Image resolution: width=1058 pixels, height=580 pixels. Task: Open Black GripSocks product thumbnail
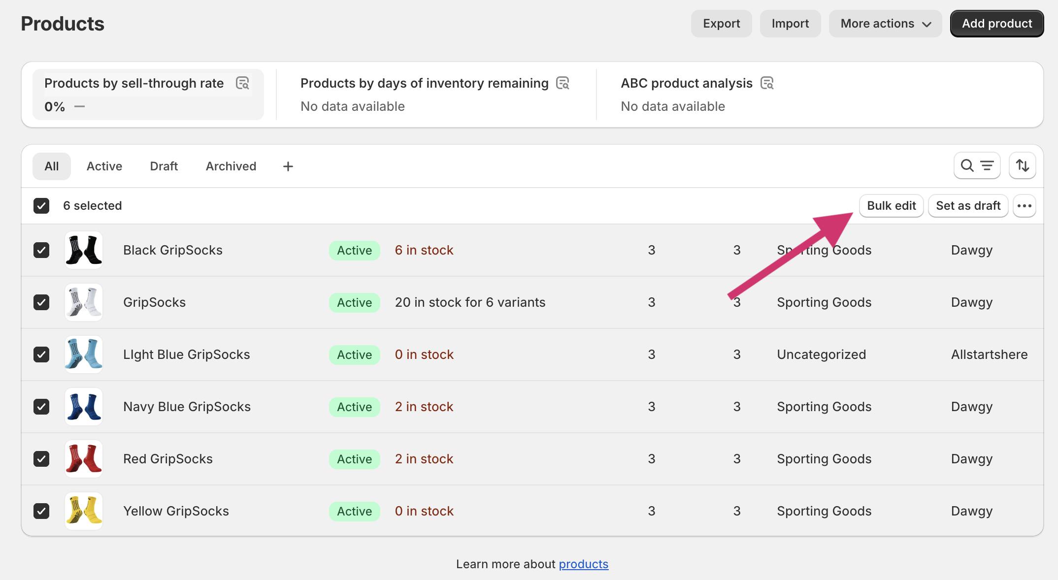point(84,250)
